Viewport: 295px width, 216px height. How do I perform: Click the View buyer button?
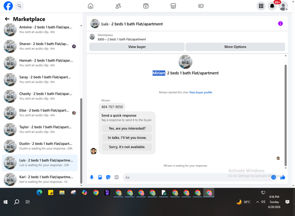tap(137, 47)
